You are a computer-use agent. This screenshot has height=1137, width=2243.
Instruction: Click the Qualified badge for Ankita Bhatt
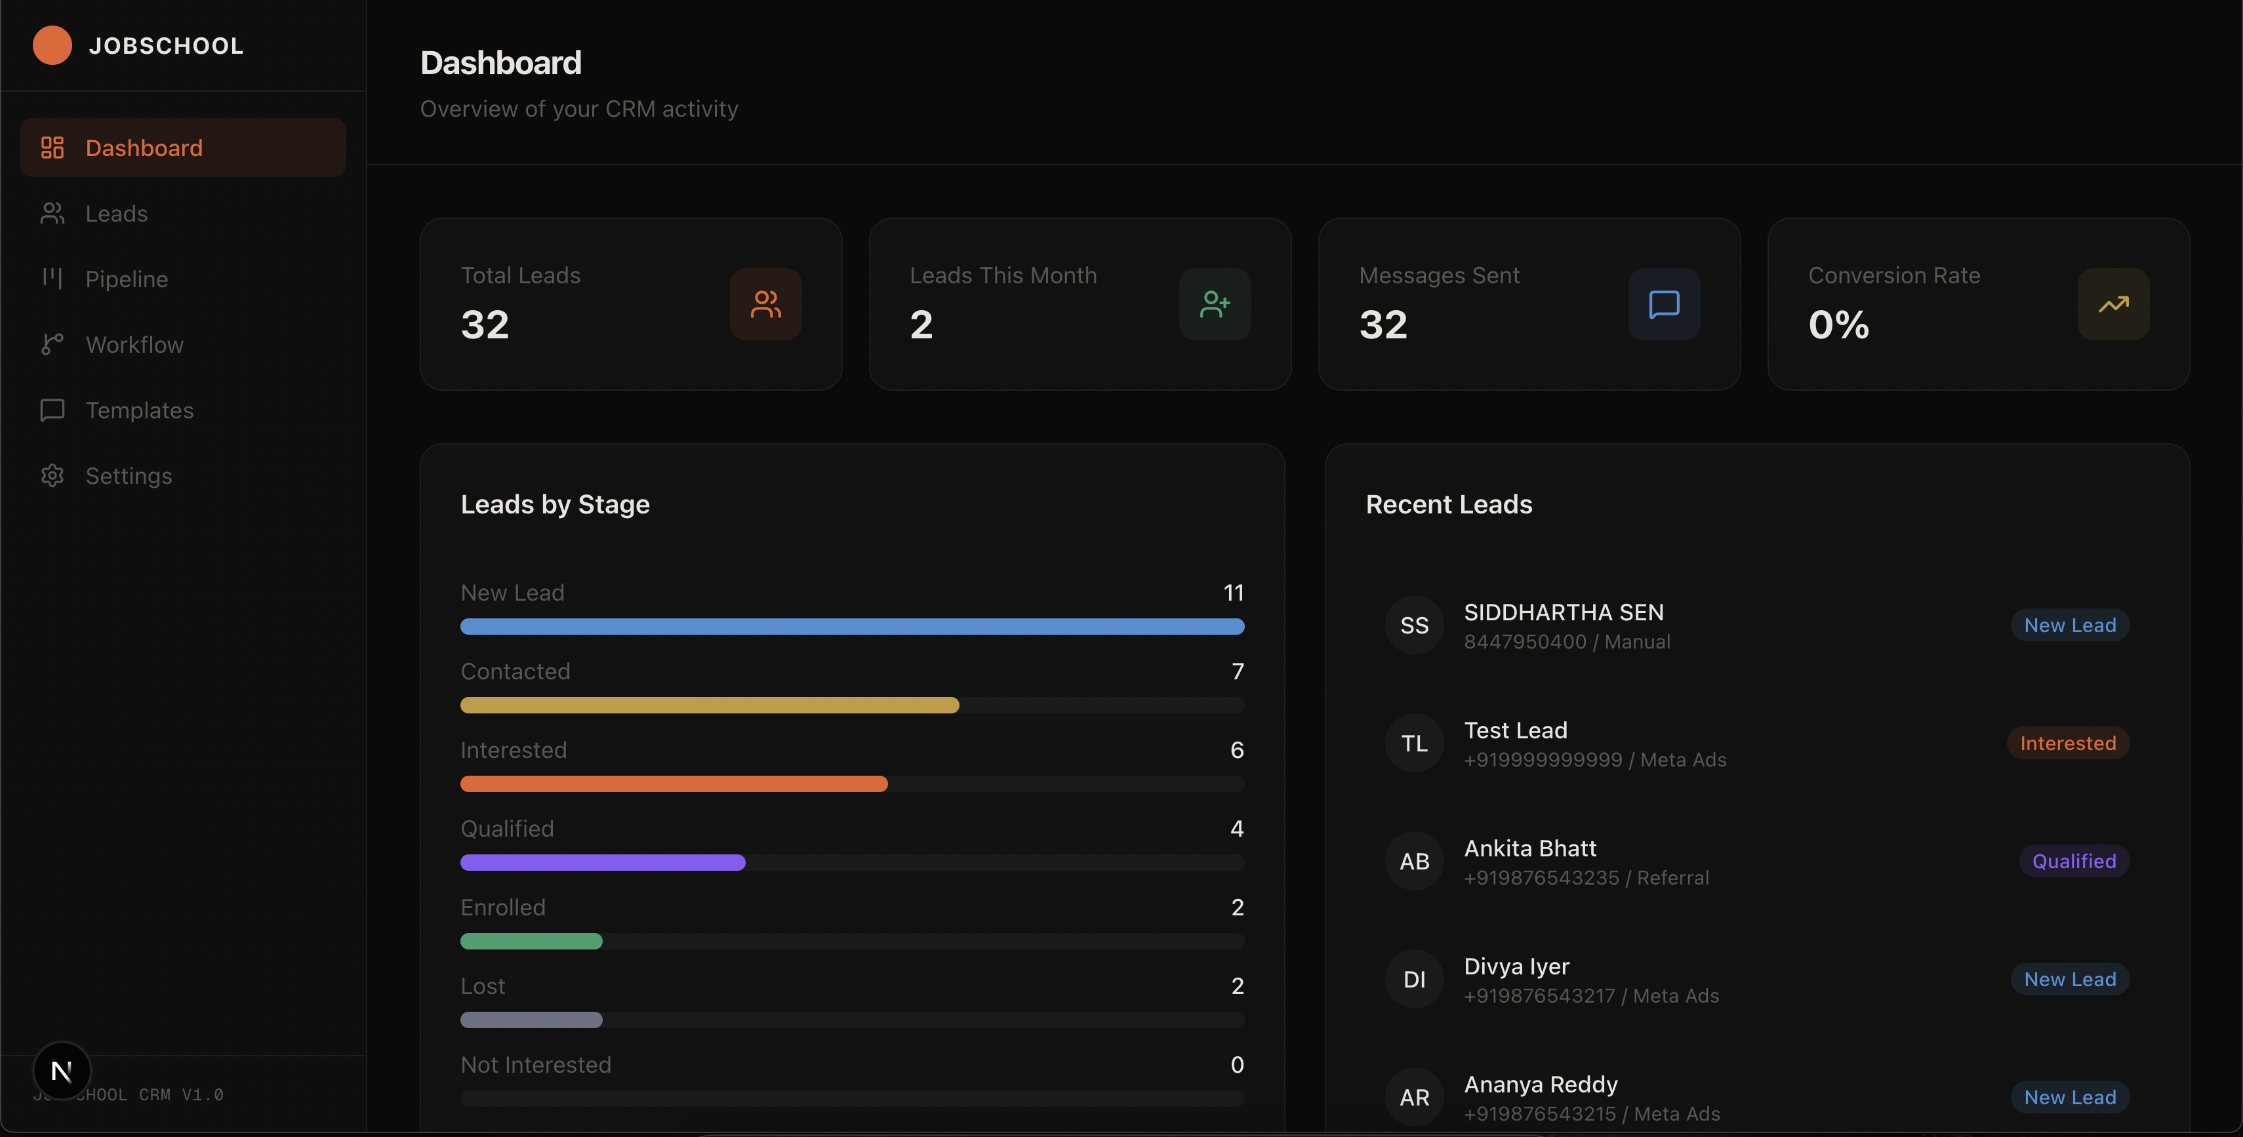(2073, 861)
